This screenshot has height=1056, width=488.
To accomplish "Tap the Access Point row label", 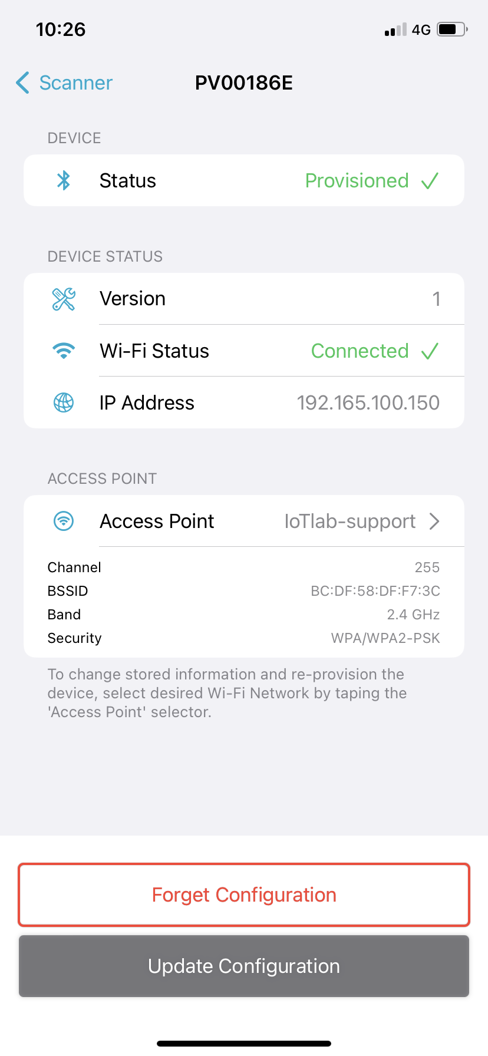I will tap(157, 522).
